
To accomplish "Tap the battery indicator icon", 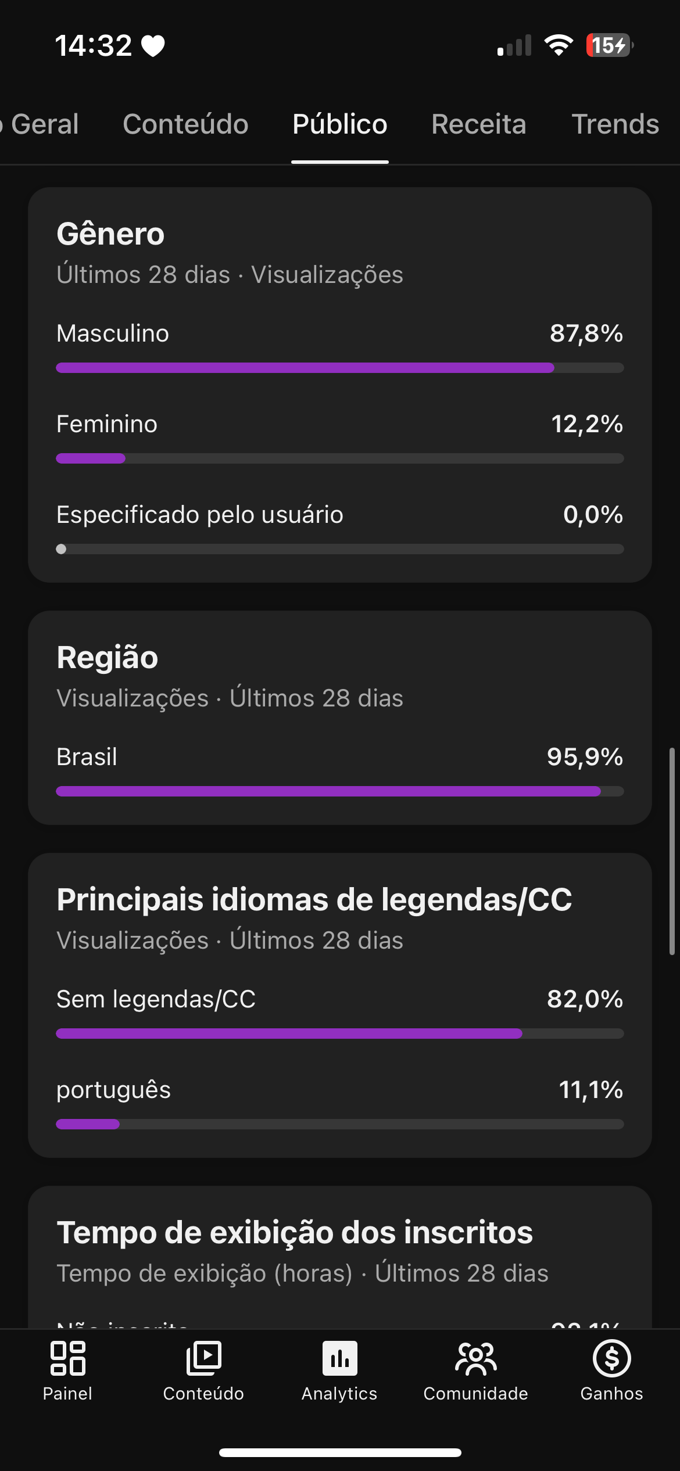I will (609, 45).
